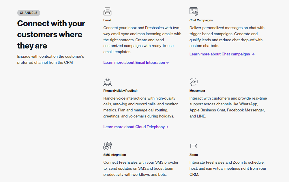
Task: Open Learn more about Email Integration link
Action: [x=134, y=62]
